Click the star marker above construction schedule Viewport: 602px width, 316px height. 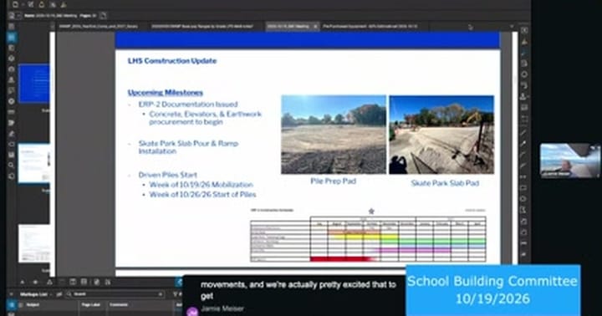pos(371,212)
